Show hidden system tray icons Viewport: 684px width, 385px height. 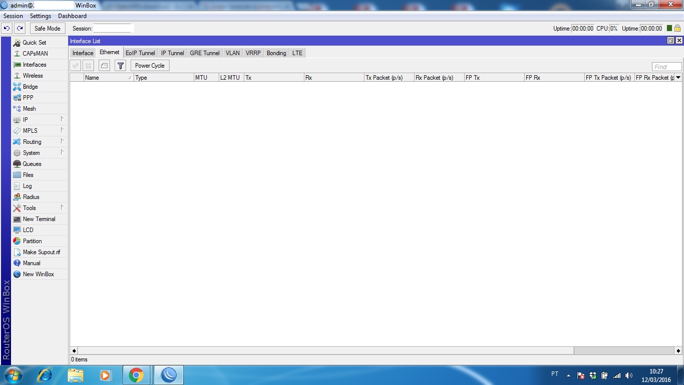[x=568, y=375]
